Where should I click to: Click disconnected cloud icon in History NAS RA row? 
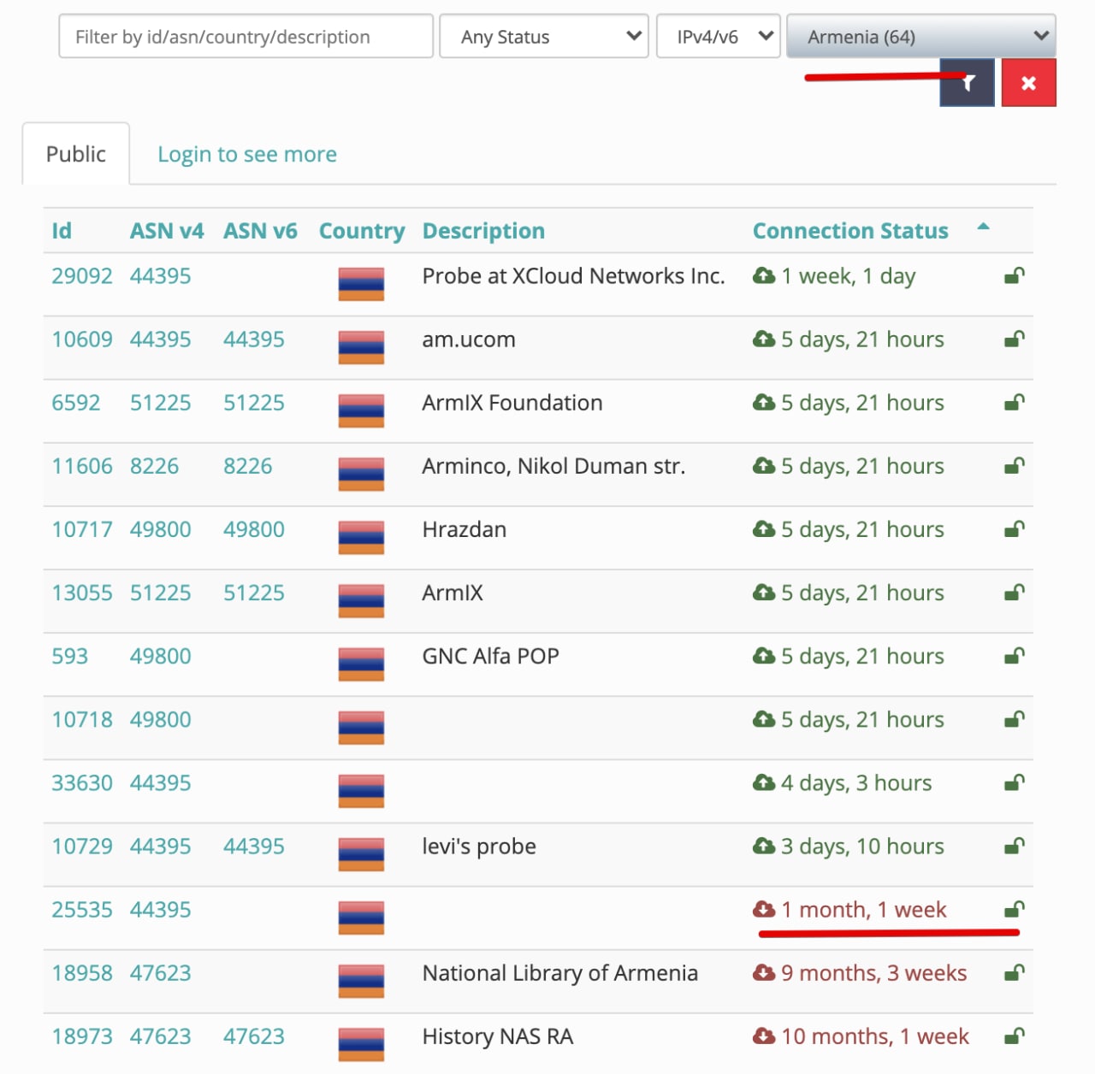(x=764, y=1035)
